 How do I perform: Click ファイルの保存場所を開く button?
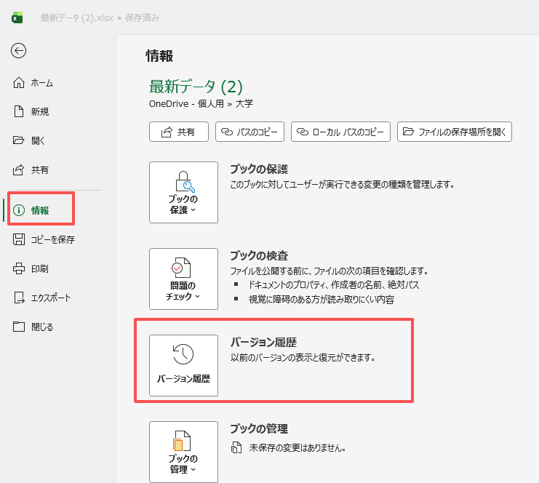point(455,132)
